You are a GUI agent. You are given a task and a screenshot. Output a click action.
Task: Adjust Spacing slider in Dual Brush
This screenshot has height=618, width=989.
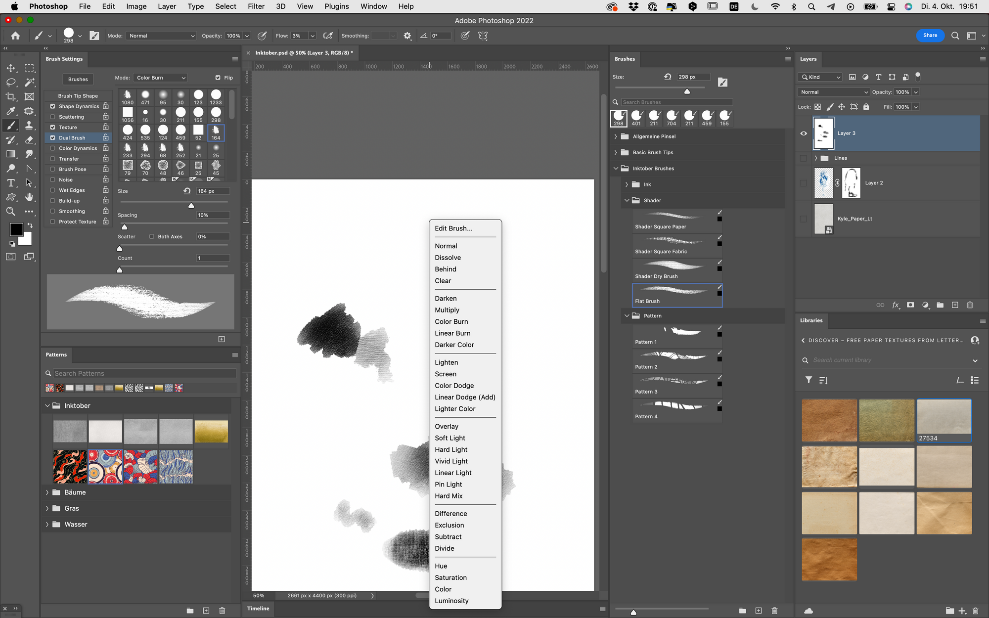(x=125, y=227)
